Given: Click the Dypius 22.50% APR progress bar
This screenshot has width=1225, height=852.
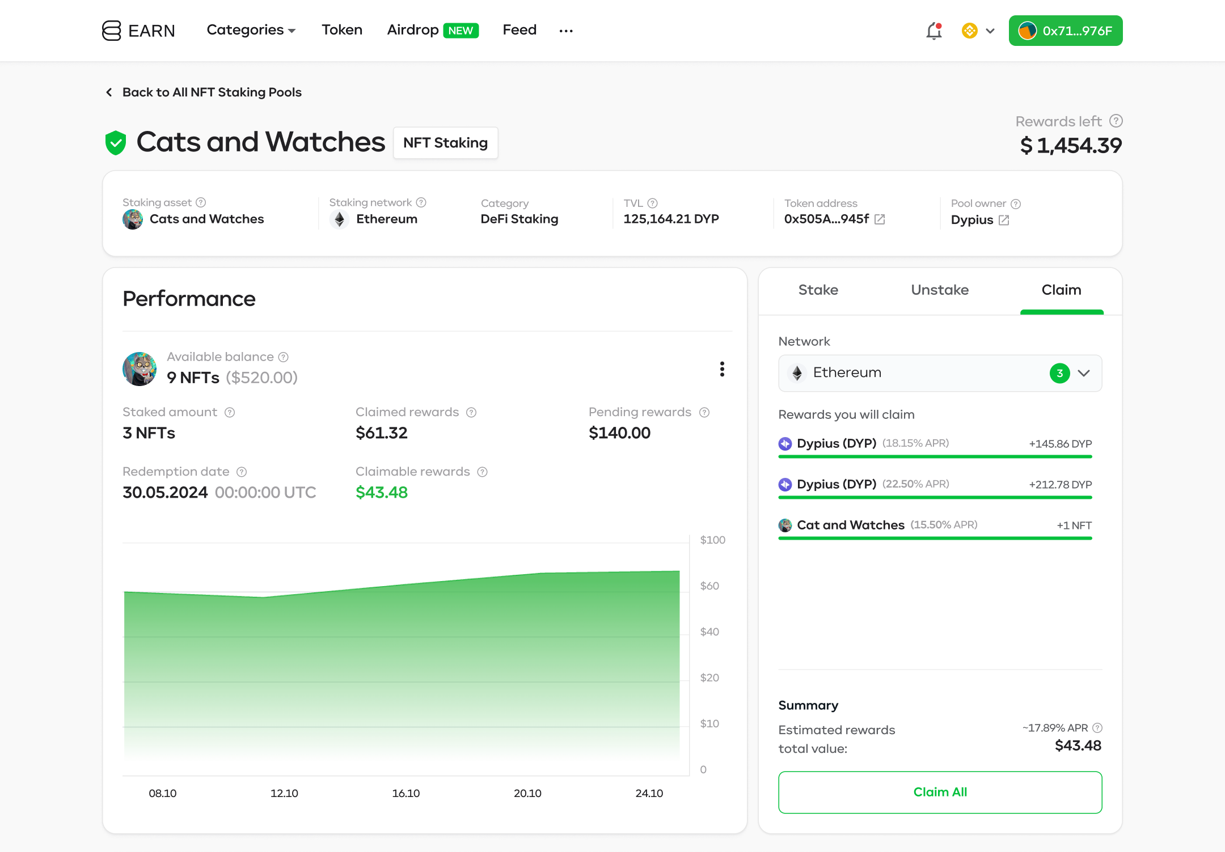Looking at the screenshot, I should point(935,497).
